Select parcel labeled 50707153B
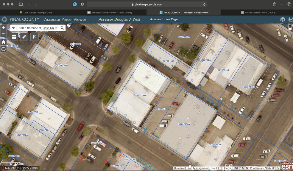 click(116, 166)
